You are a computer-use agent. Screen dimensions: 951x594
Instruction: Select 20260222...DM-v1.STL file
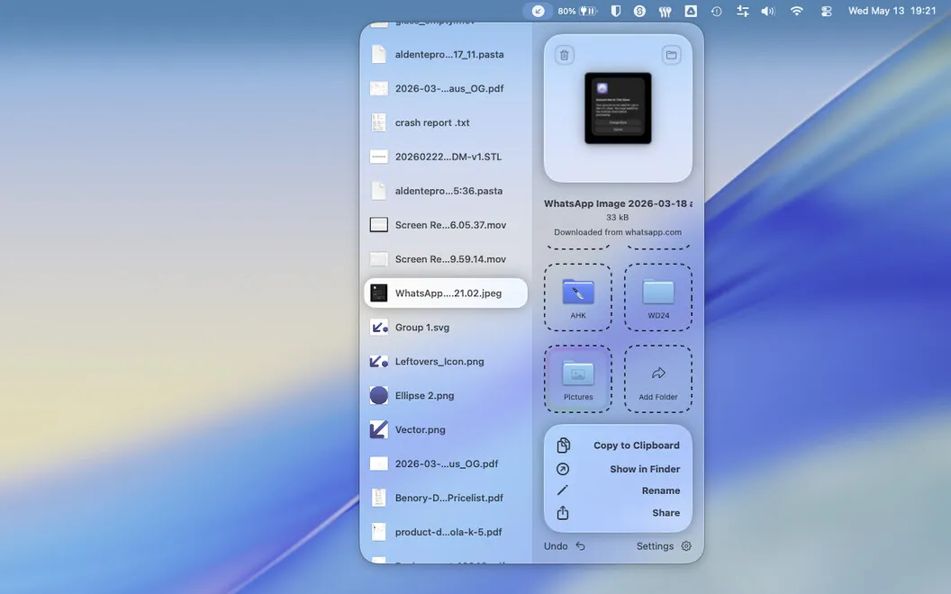[446, 157]
